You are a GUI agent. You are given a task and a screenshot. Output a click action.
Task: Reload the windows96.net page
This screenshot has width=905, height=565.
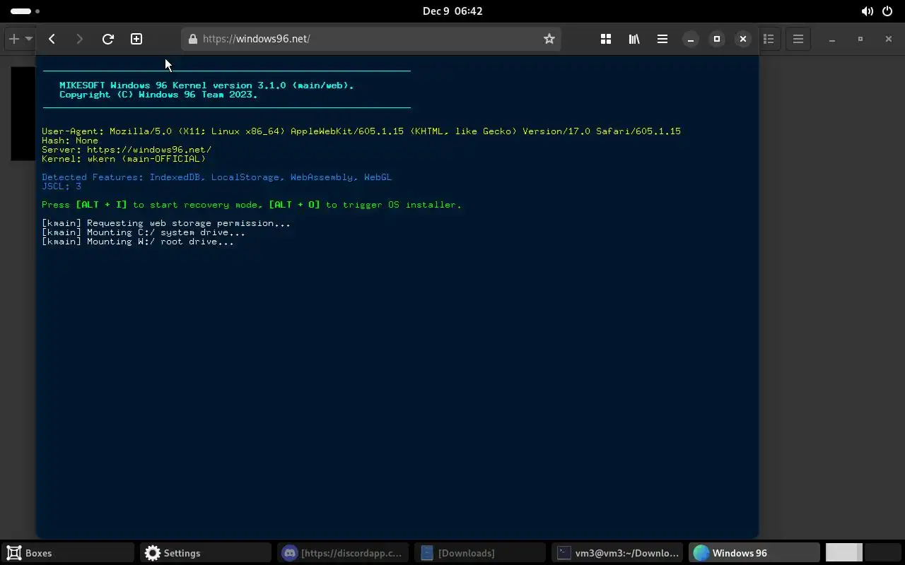[x=108, y=39]
